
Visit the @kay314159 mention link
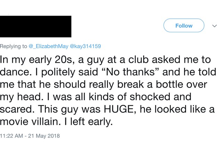(85, 46)
